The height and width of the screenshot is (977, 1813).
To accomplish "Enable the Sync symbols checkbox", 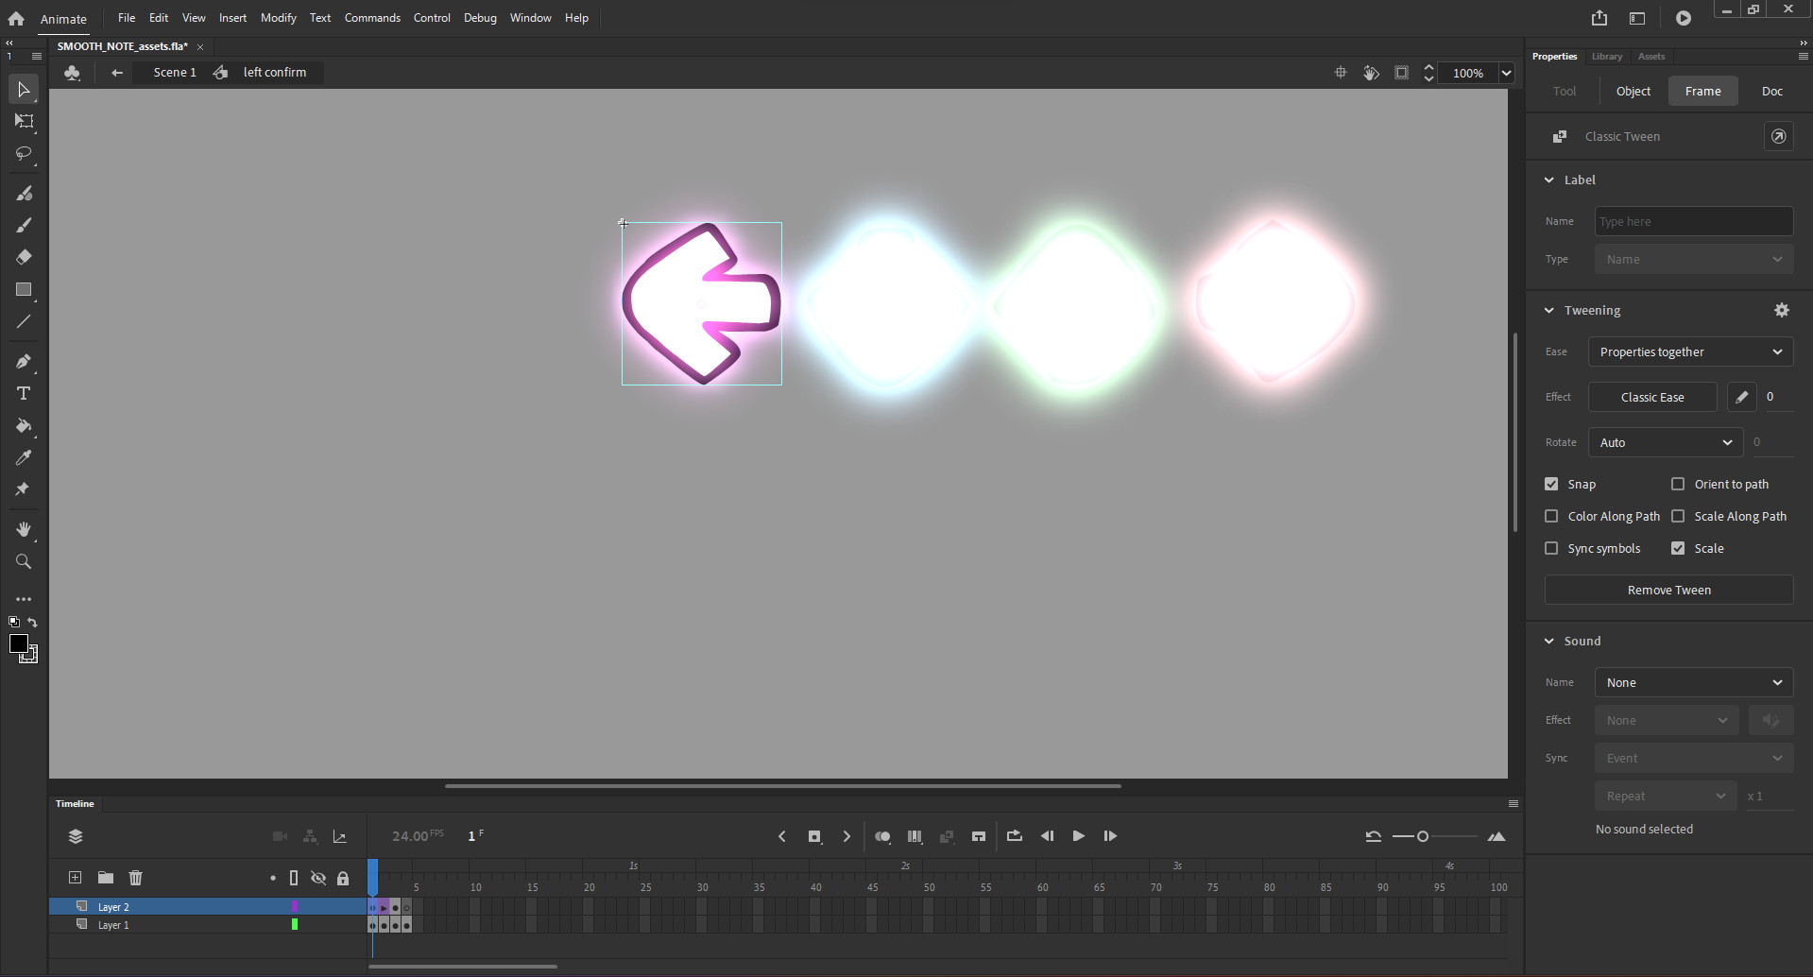I will (1551, 548).
